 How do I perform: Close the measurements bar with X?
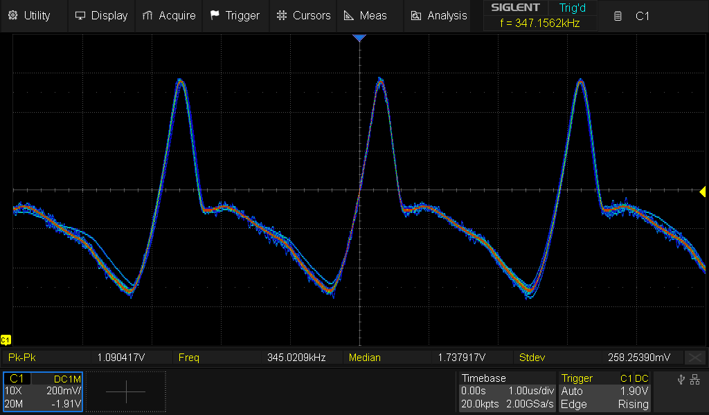pos(694,358)
